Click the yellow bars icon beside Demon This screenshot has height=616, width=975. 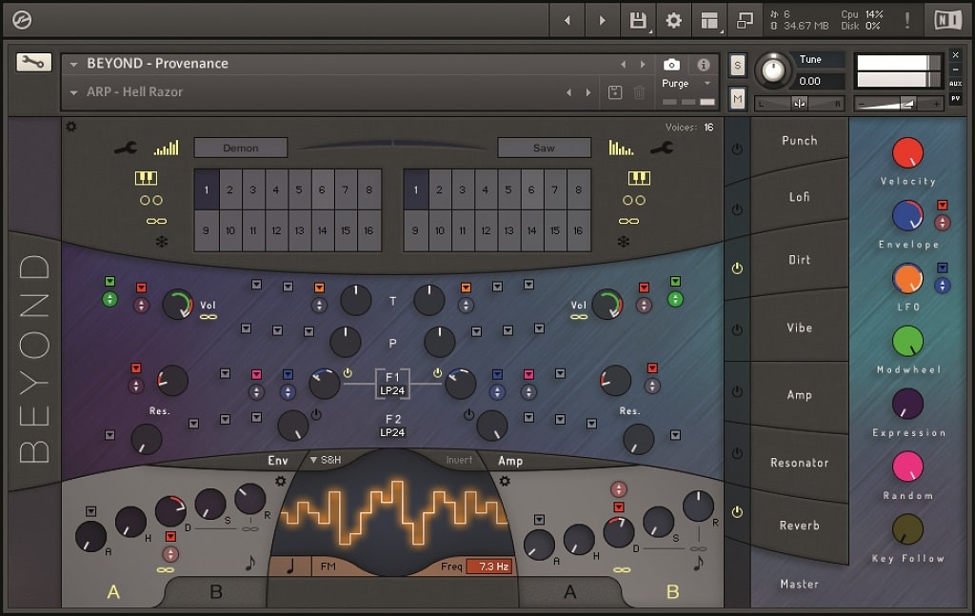click(x=166, y=148)
